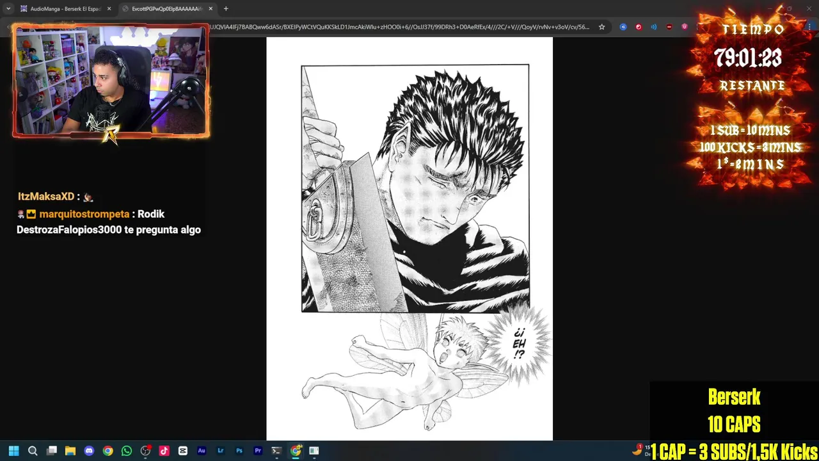
Task: Click the blue sound-wave extension icon
Action: pos(654,27)
